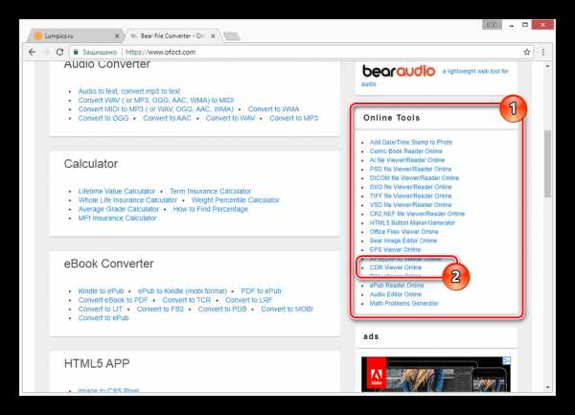The height and width of the screenshot is (415, 575).
Task: Open Convert to ePub link
Action: (103, 318)
